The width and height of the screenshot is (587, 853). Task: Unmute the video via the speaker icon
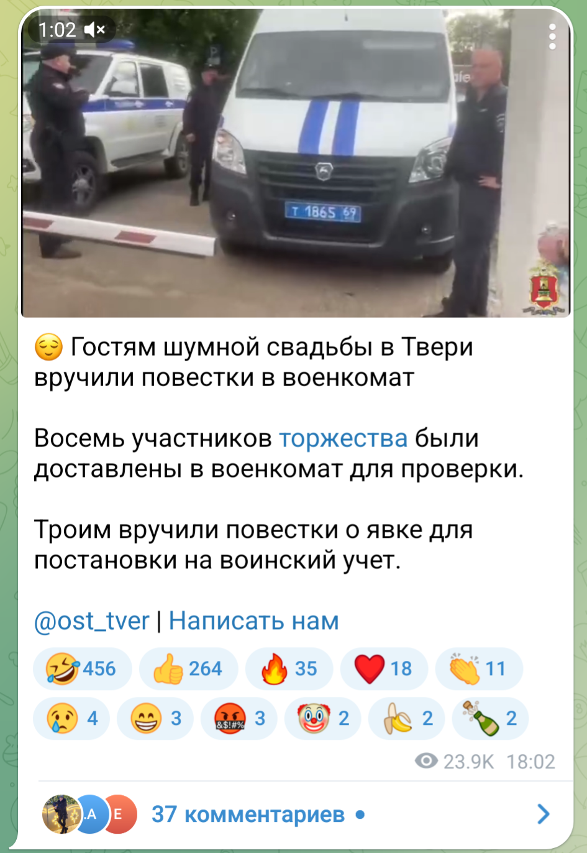coord(94,29)
